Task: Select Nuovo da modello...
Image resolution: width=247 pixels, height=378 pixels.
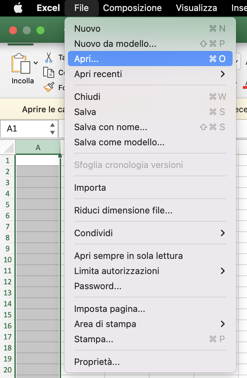Action: click(150, 44)
